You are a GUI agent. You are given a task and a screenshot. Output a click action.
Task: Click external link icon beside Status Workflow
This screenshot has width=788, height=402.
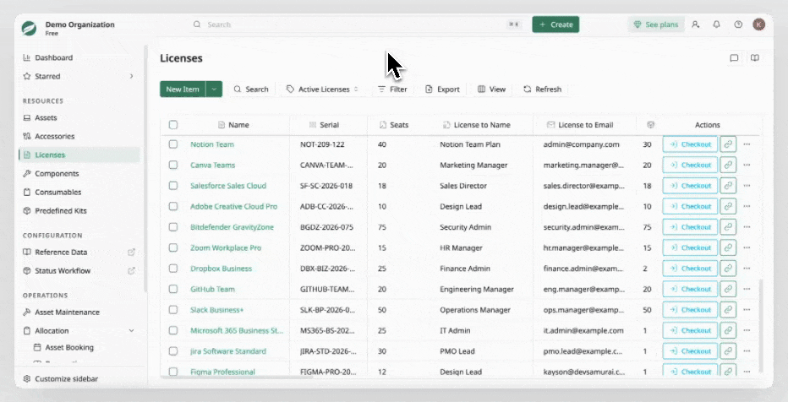click(131, 270)
